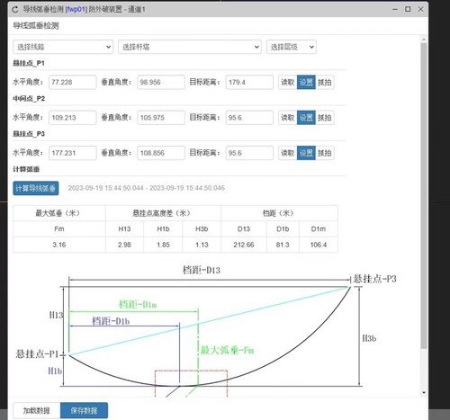Viewport: 450px width, 420px height.
Task: Click 抓拍 button for 悬挂点_P1
Action: tap(325, 82)
